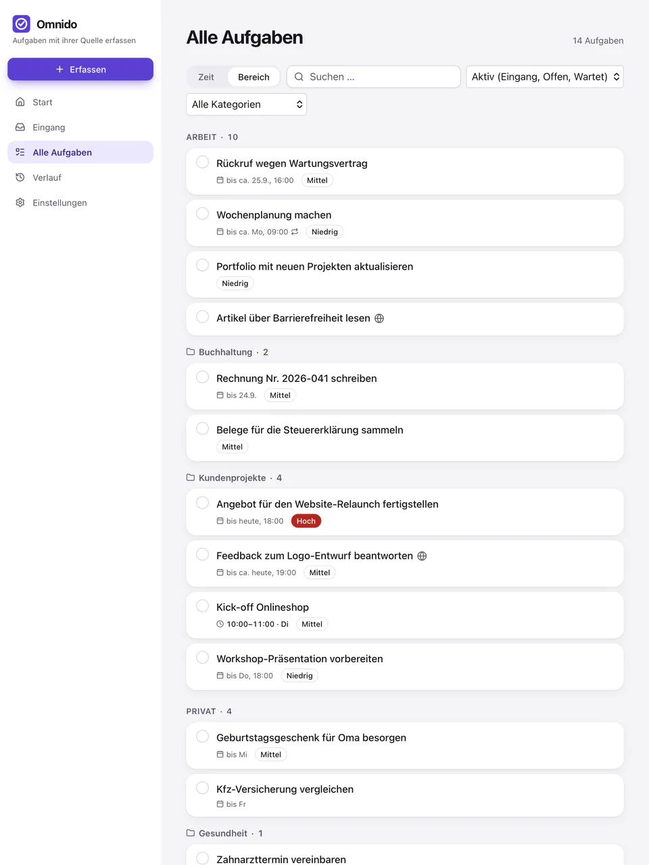Open Eingang in sidebar
This screenshot has width=649, height=865.
(80, 127)
